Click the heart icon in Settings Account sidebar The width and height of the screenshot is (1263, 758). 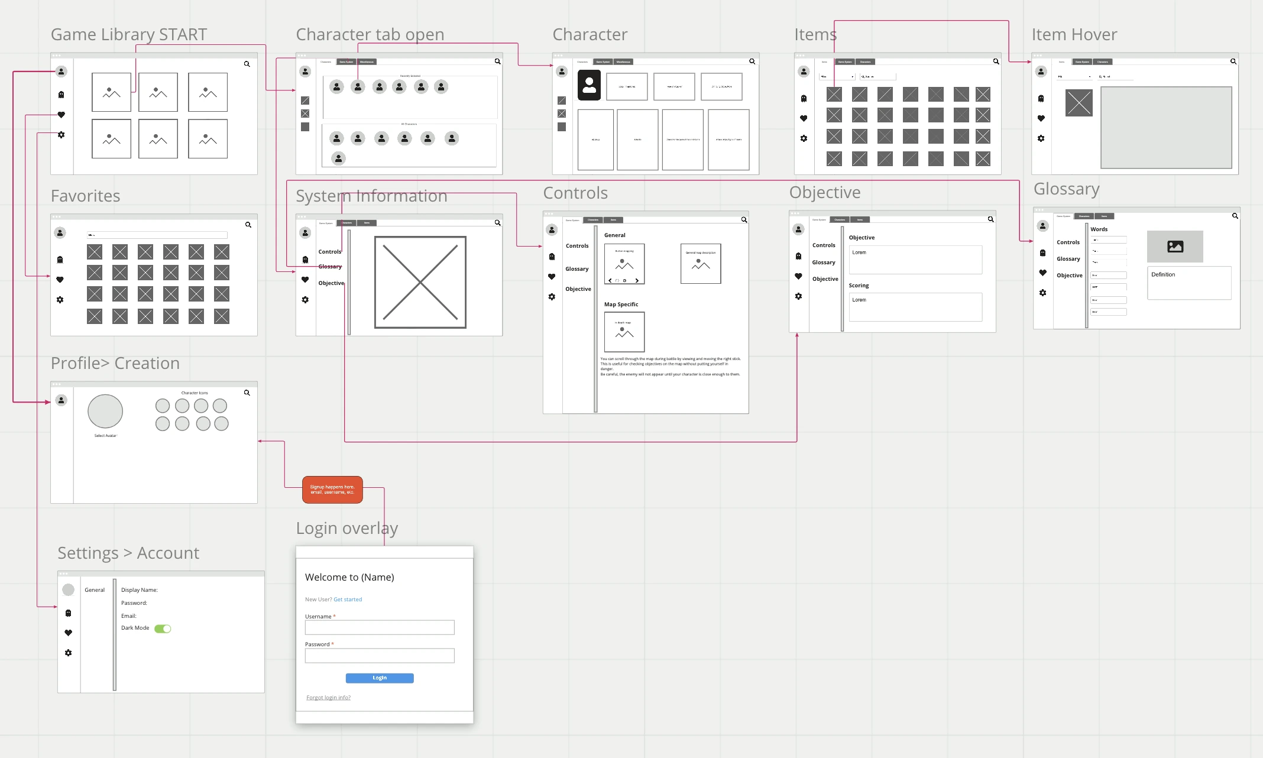tap(69, 633)
